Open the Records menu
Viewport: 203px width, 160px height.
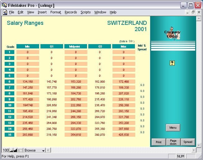(71, 12)
